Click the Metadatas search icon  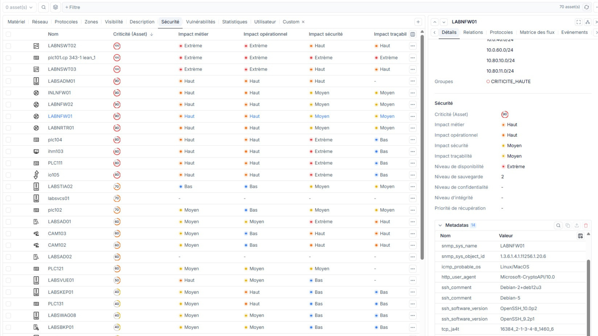[x=558, y=225]
